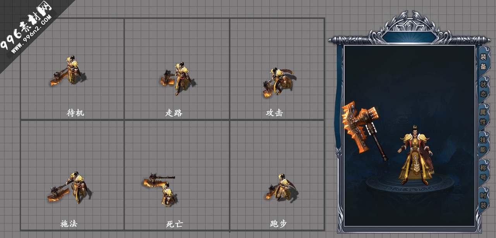496x238 pixels.
Task: Click the 跑步 label text
Action: pos(278,223)
